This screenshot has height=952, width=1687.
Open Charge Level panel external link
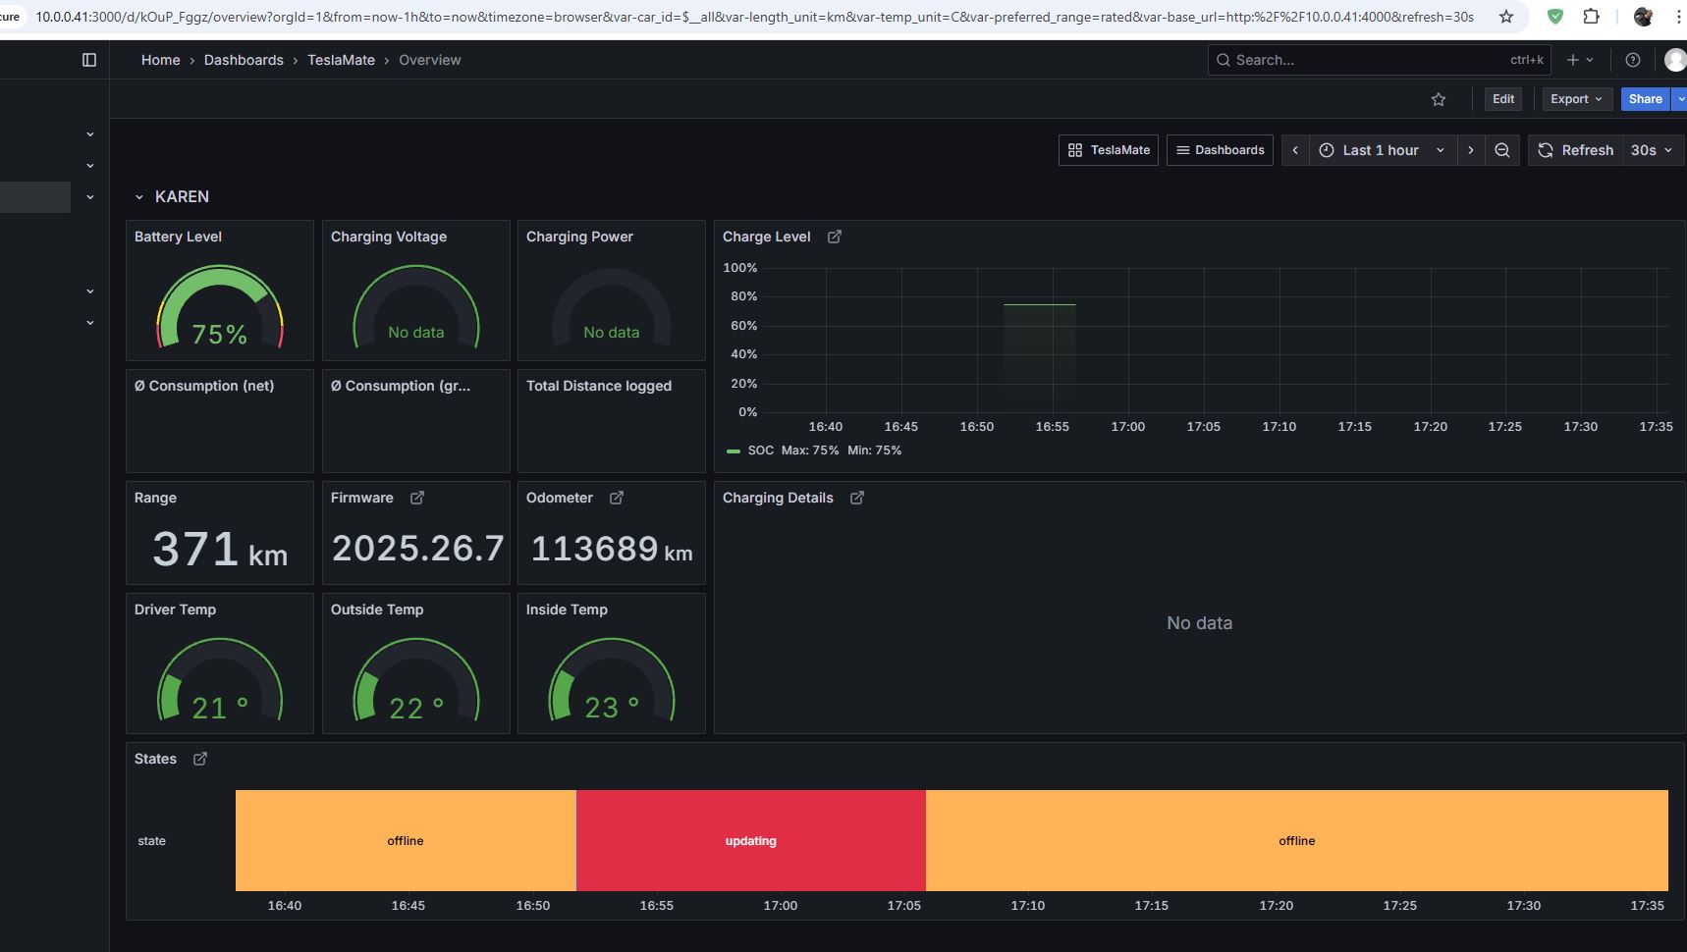click(835, 237)
